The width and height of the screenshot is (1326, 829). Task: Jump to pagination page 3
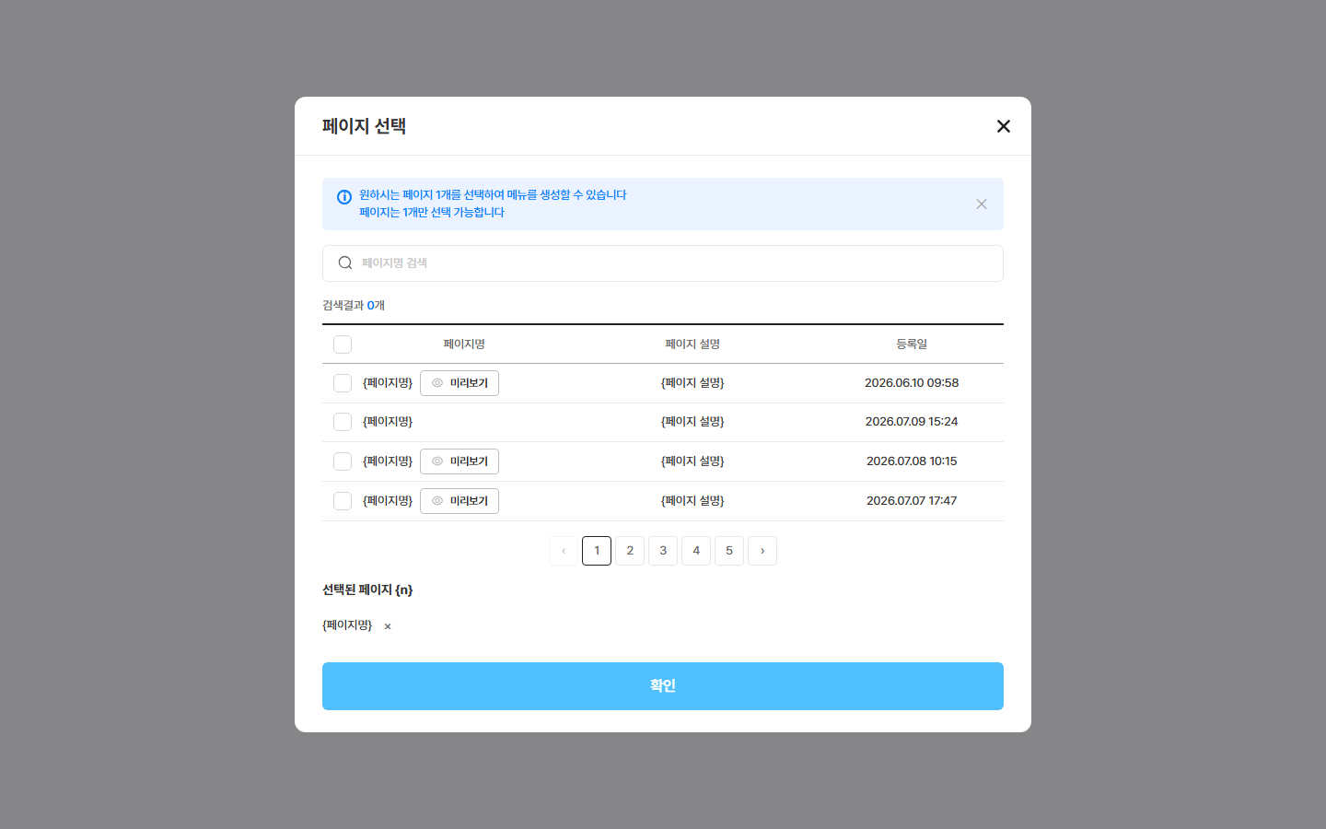pos(663,551)
